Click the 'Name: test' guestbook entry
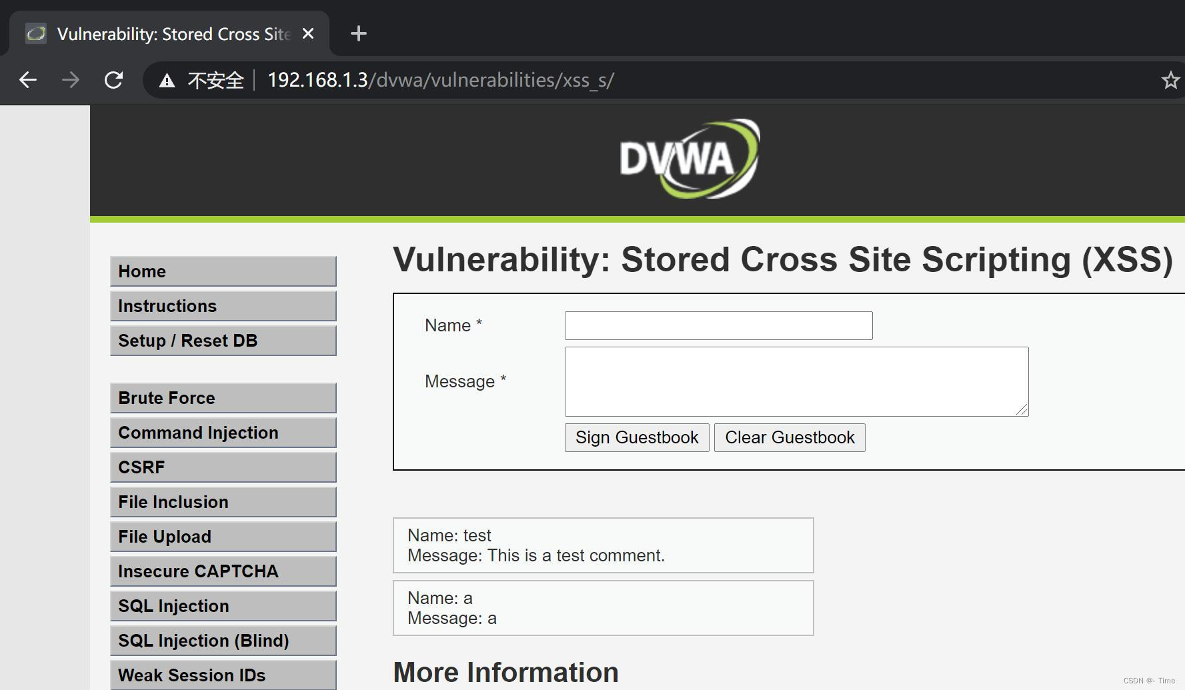The image size is (1185, 690). (x=449, y=535)
